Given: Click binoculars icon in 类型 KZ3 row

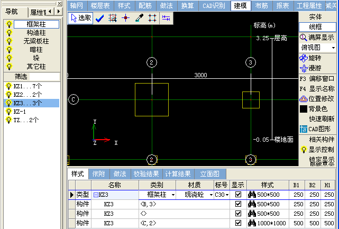Looking at the screenshot, I should [252, 195].
